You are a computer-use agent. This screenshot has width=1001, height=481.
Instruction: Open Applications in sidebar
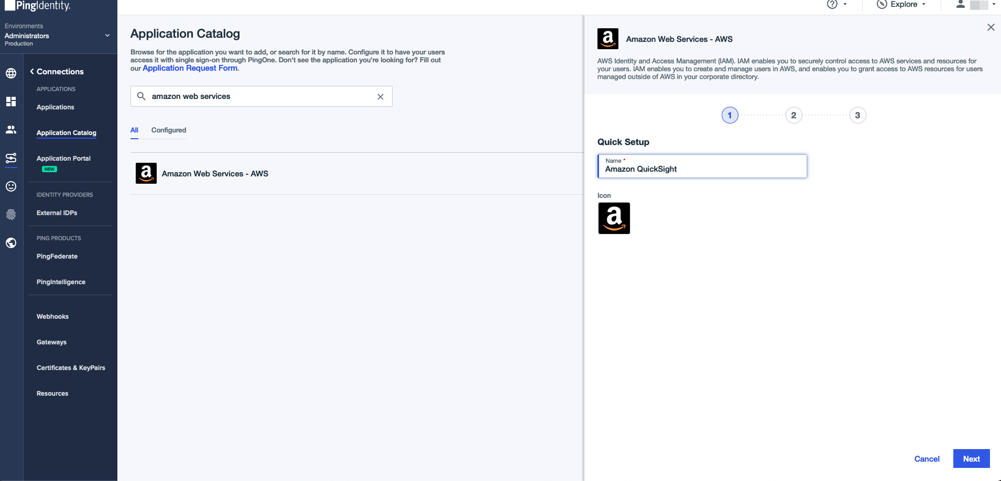[56, 107]
